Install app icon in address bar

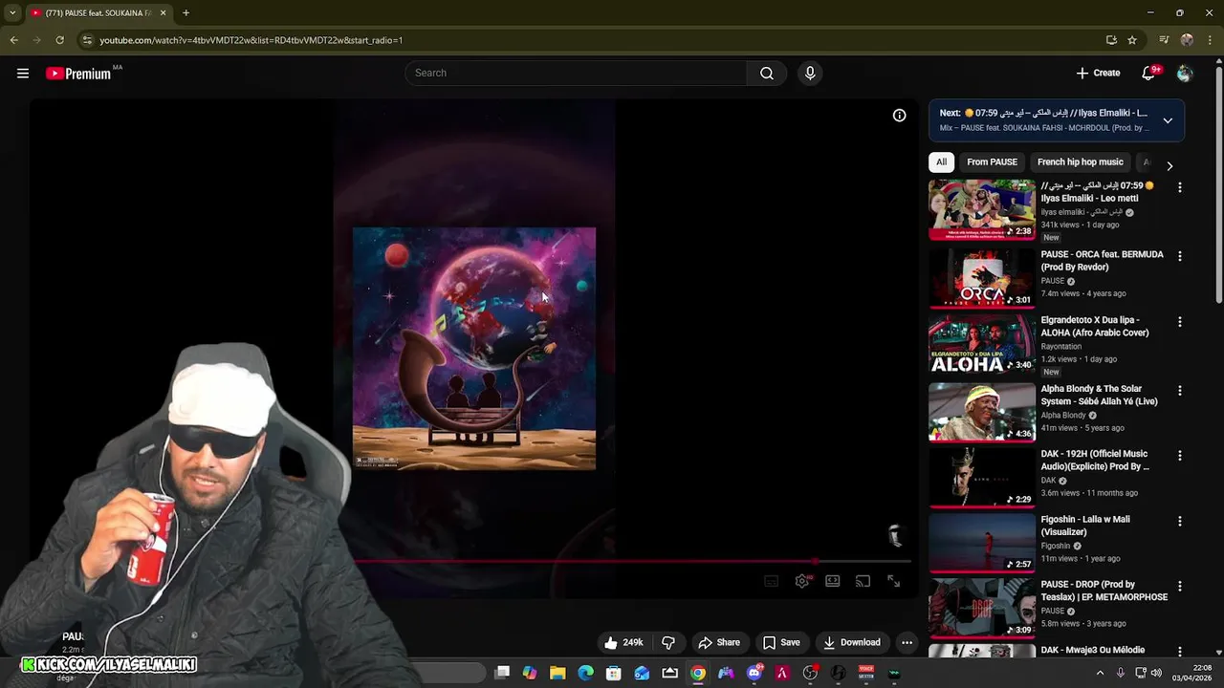1111,40
